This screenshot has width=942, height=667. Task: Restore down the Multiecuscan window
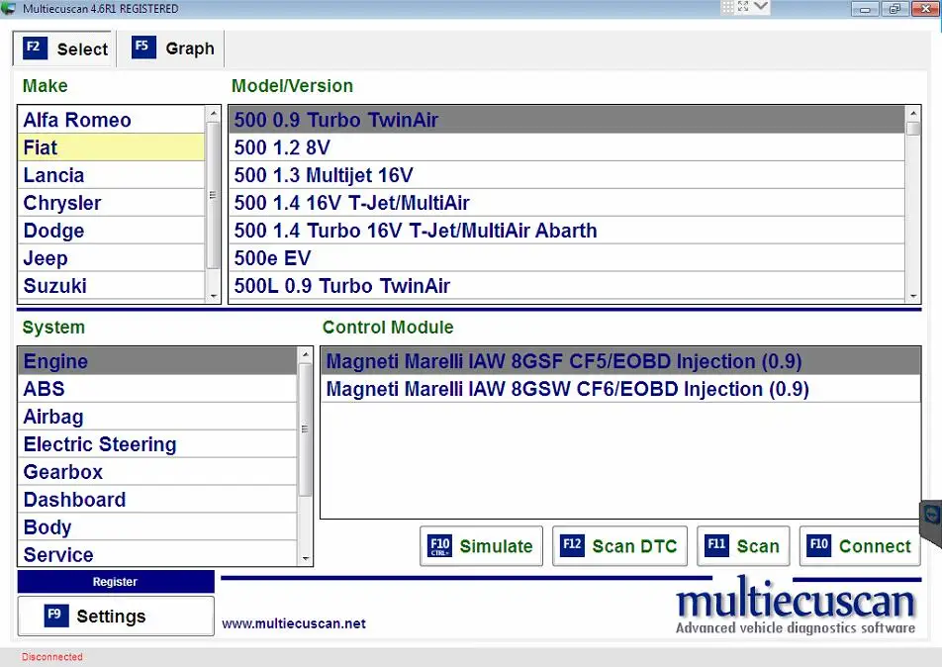pyautogui.click(x=895, y=9)
